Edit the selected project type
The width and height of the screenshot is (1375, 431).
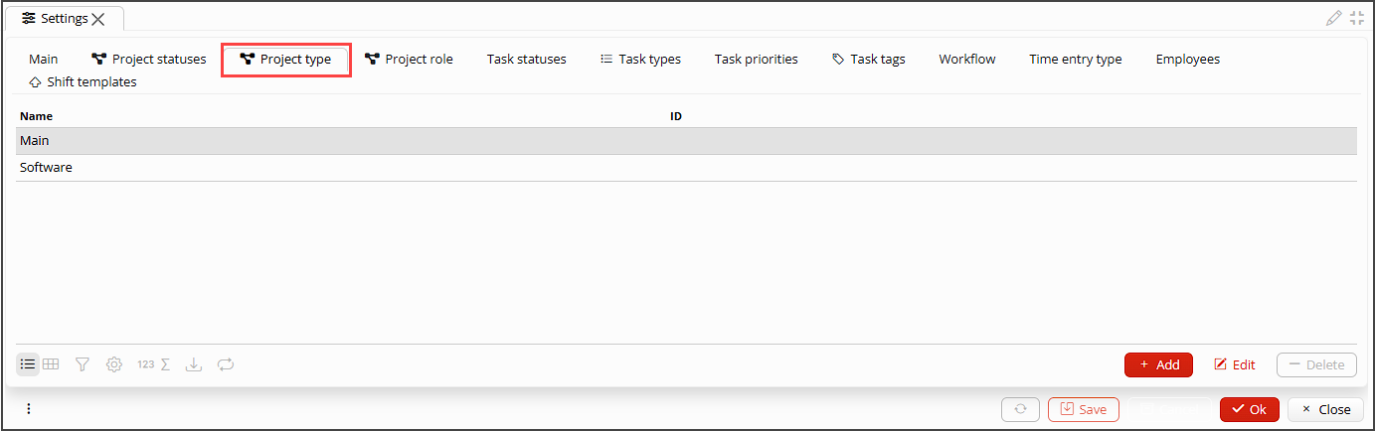[x=1235, y=364]
